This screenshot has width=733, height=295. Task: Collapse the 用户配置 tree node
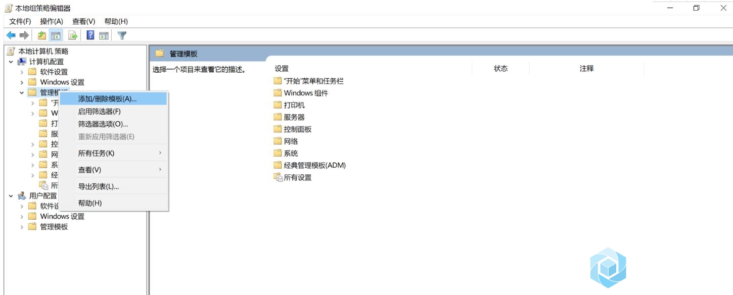11,195
